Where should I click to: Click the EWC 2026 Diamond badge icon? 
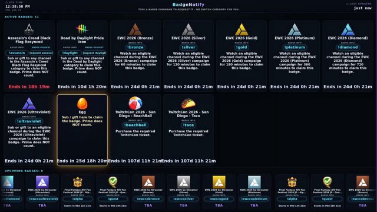348,29
